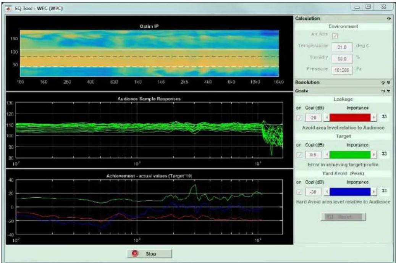Decrease Target importance with left arrow

click(x=327, y=155)
